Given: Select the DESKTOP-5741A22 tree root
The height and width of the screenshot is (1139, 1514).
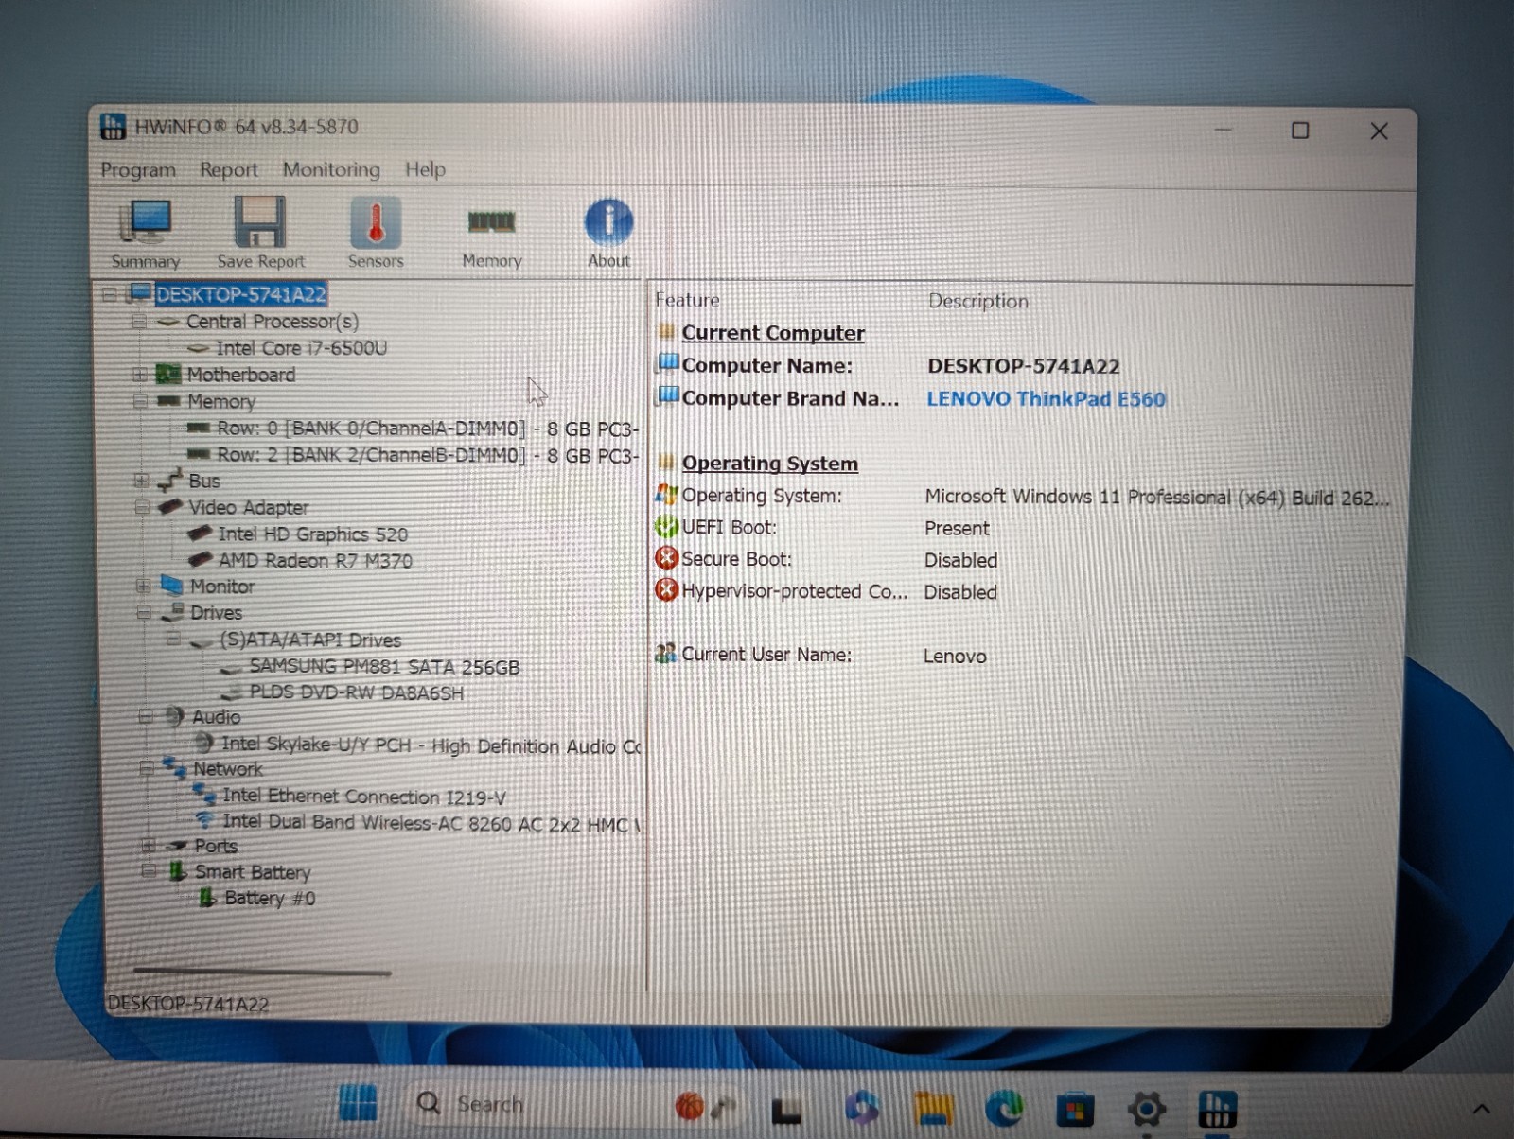Looking at the screenshot, I should (x=240, y=294).
